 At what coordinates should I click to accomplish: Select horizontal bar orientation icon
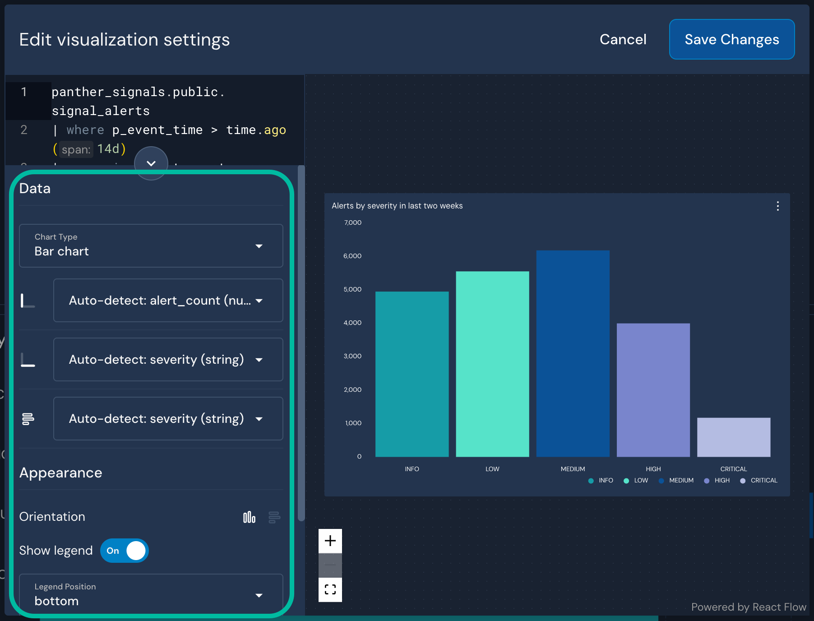point(274,517)
